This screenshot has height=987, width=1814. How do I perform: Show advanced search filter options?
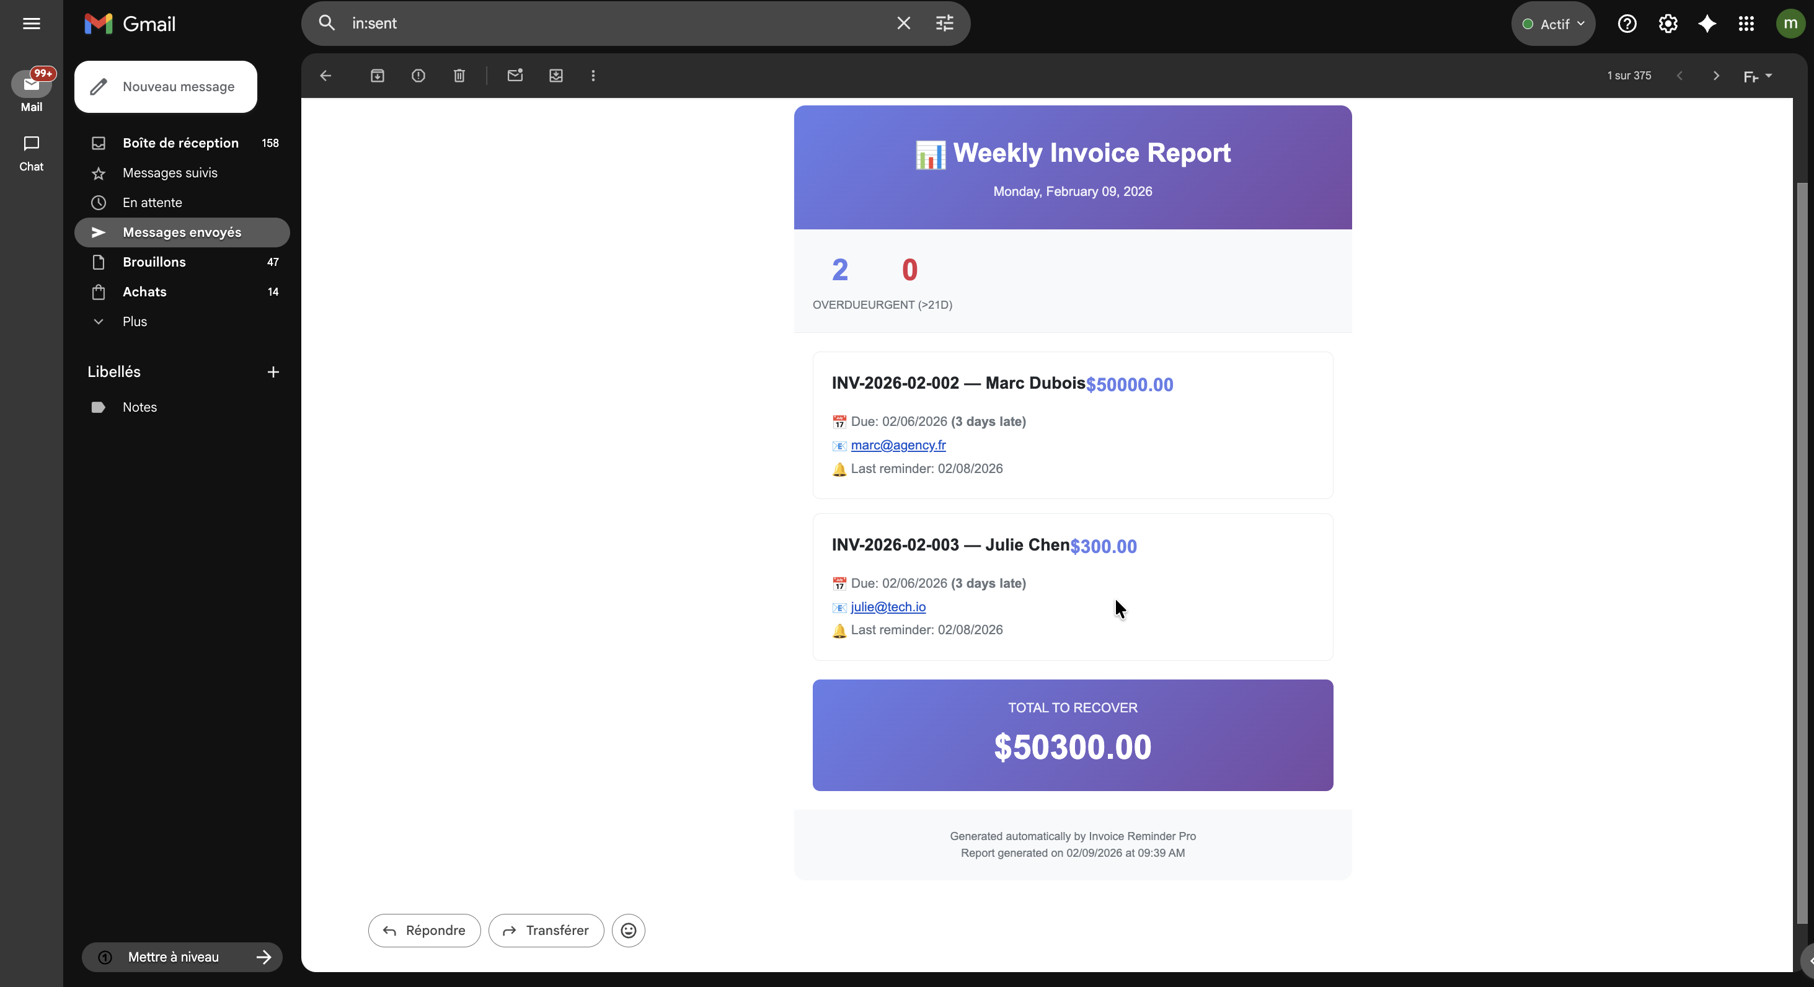pyautogui.click(x=944, y=23)
